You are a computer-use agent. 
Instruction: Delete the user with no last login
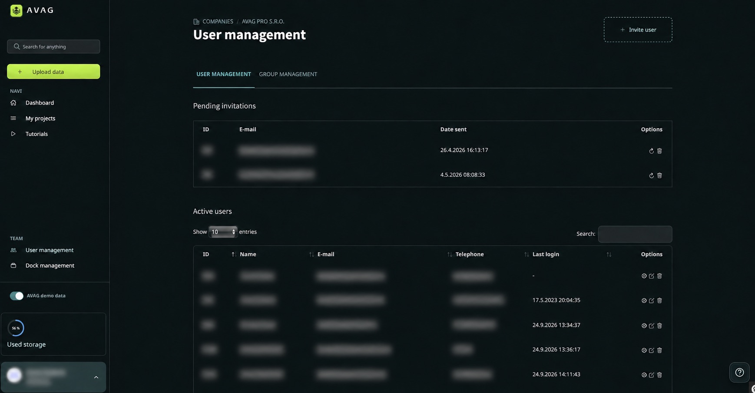659,276
